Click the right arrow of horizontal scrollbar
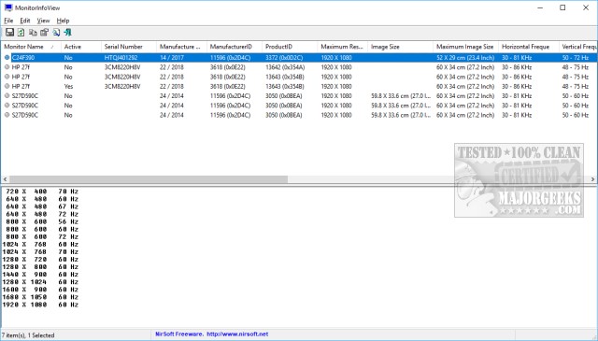 (592, 179)
